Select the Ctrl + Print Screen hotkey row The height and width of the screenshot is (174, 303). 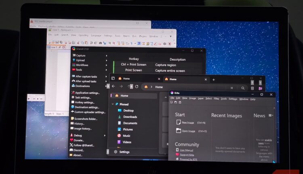pyautogui.click(x=158, y=65)
